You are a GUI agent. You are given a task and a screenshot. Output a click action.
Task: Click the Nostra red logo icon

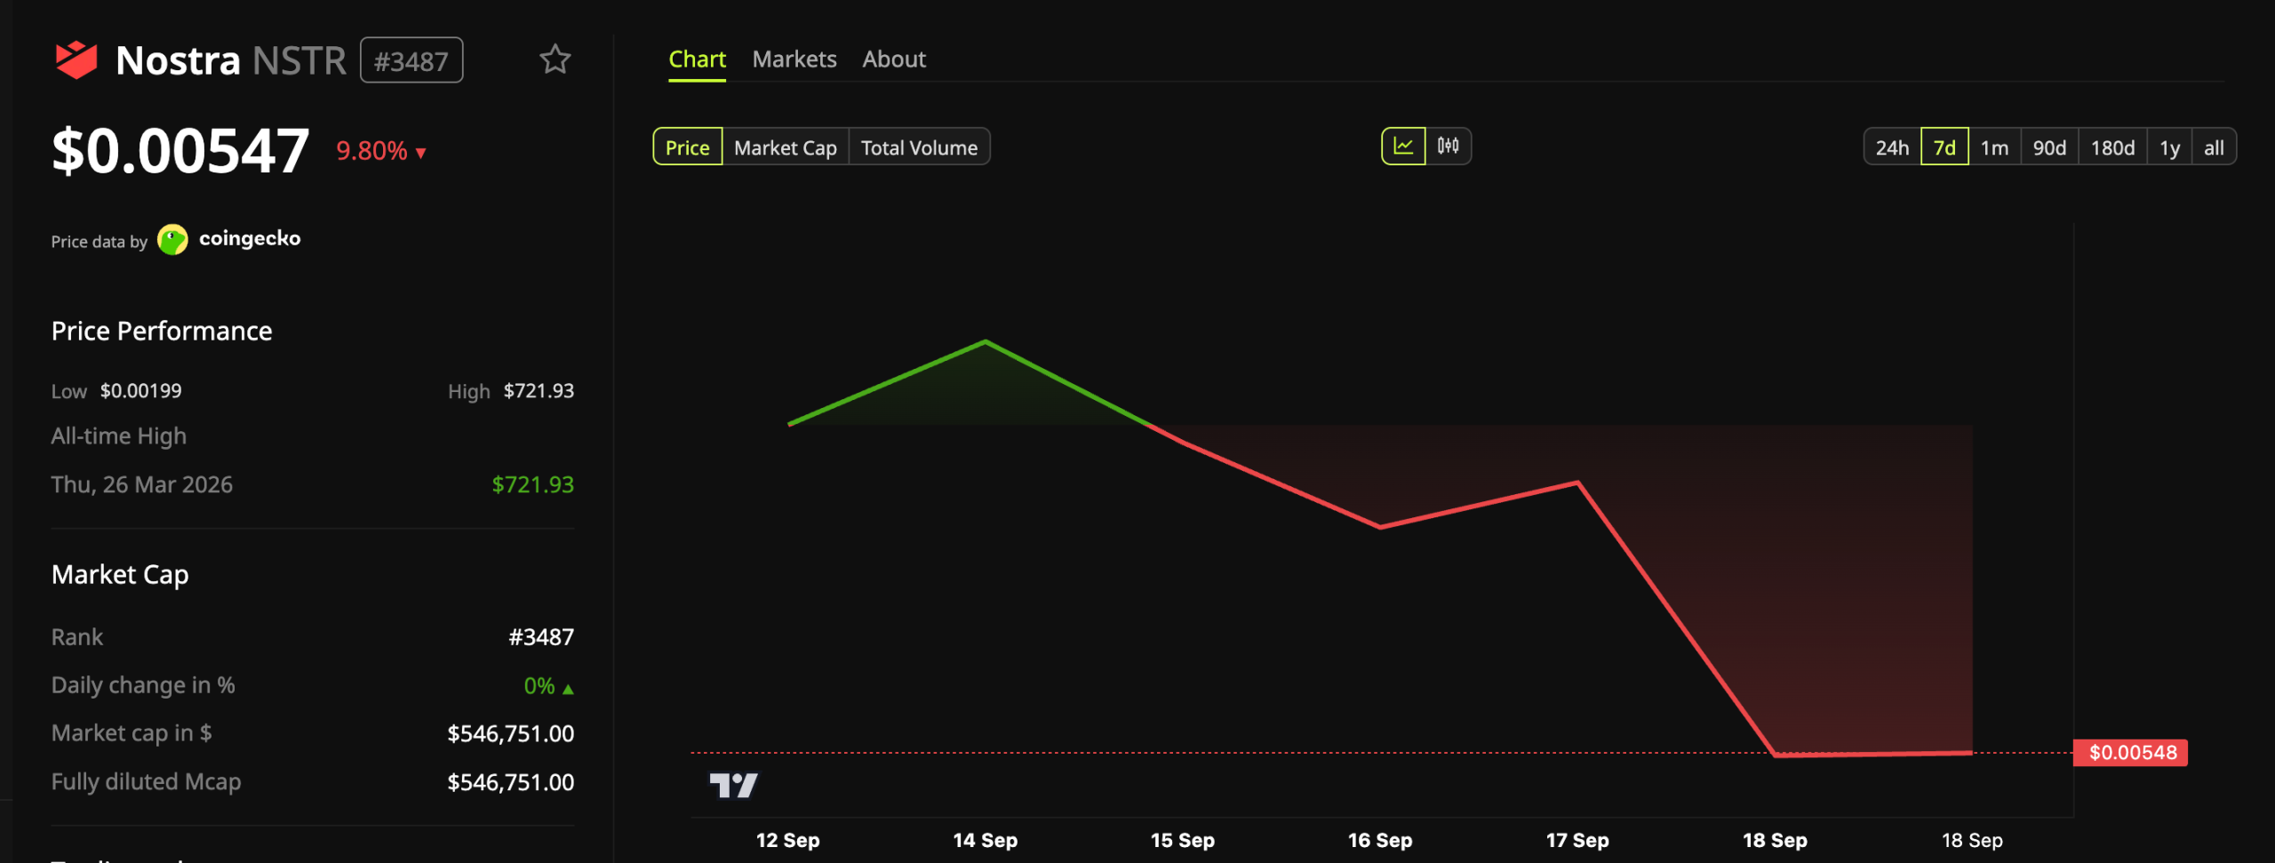[76, 60]
